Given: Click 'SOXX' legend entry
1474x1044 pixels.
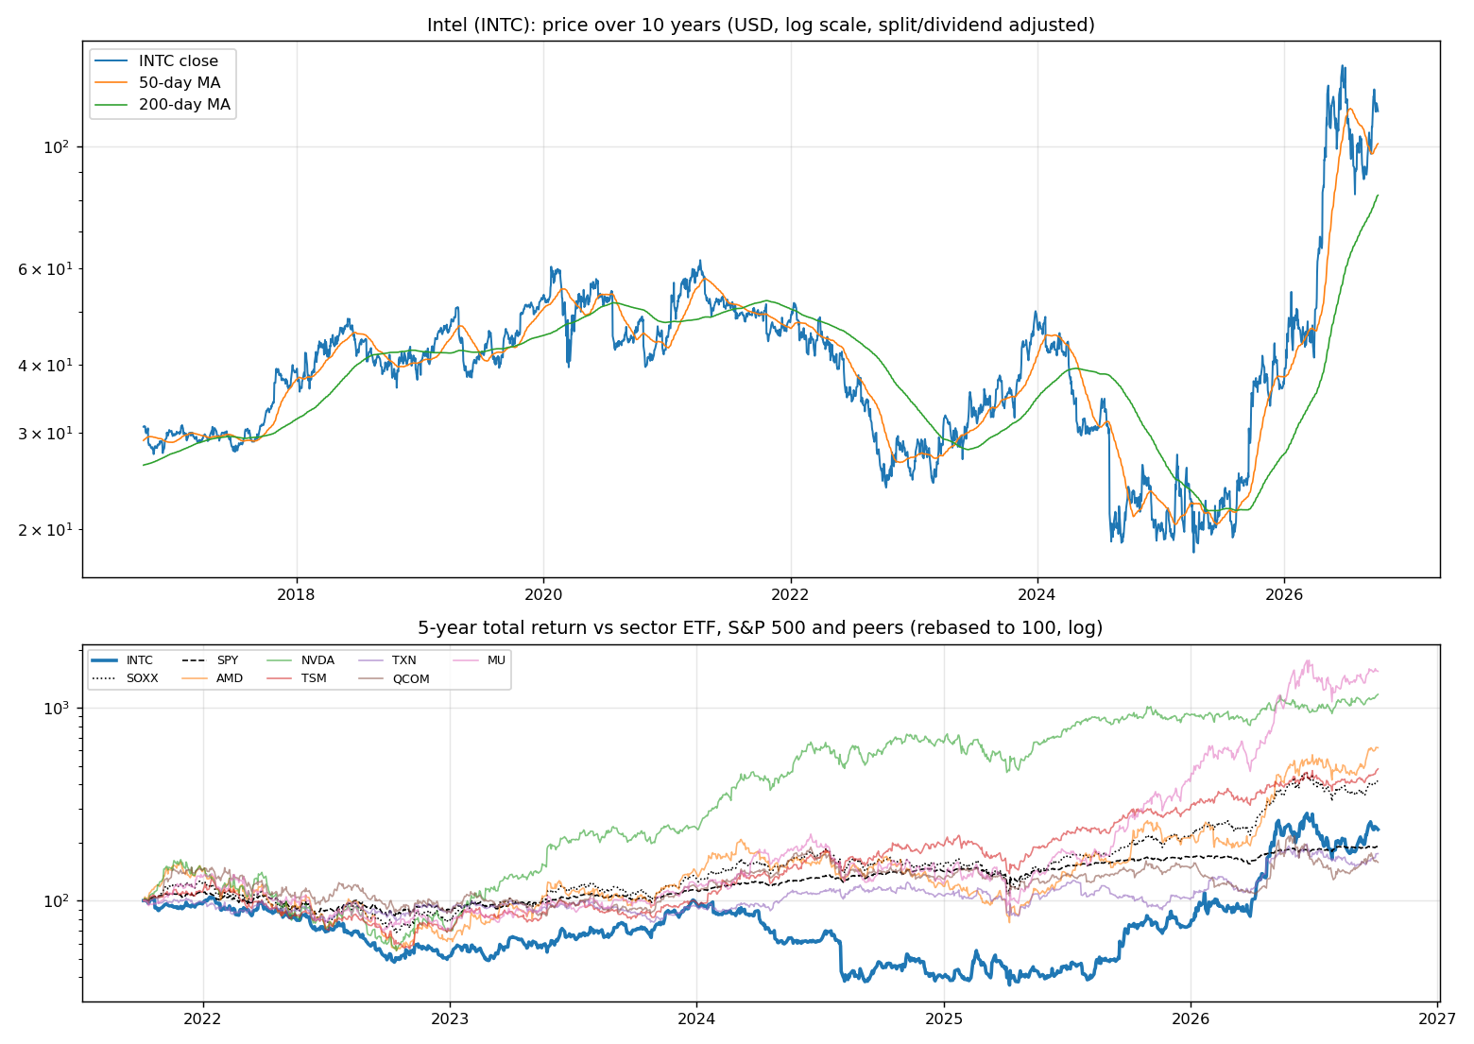Looking at the screenshot, I should pos(126,678).
